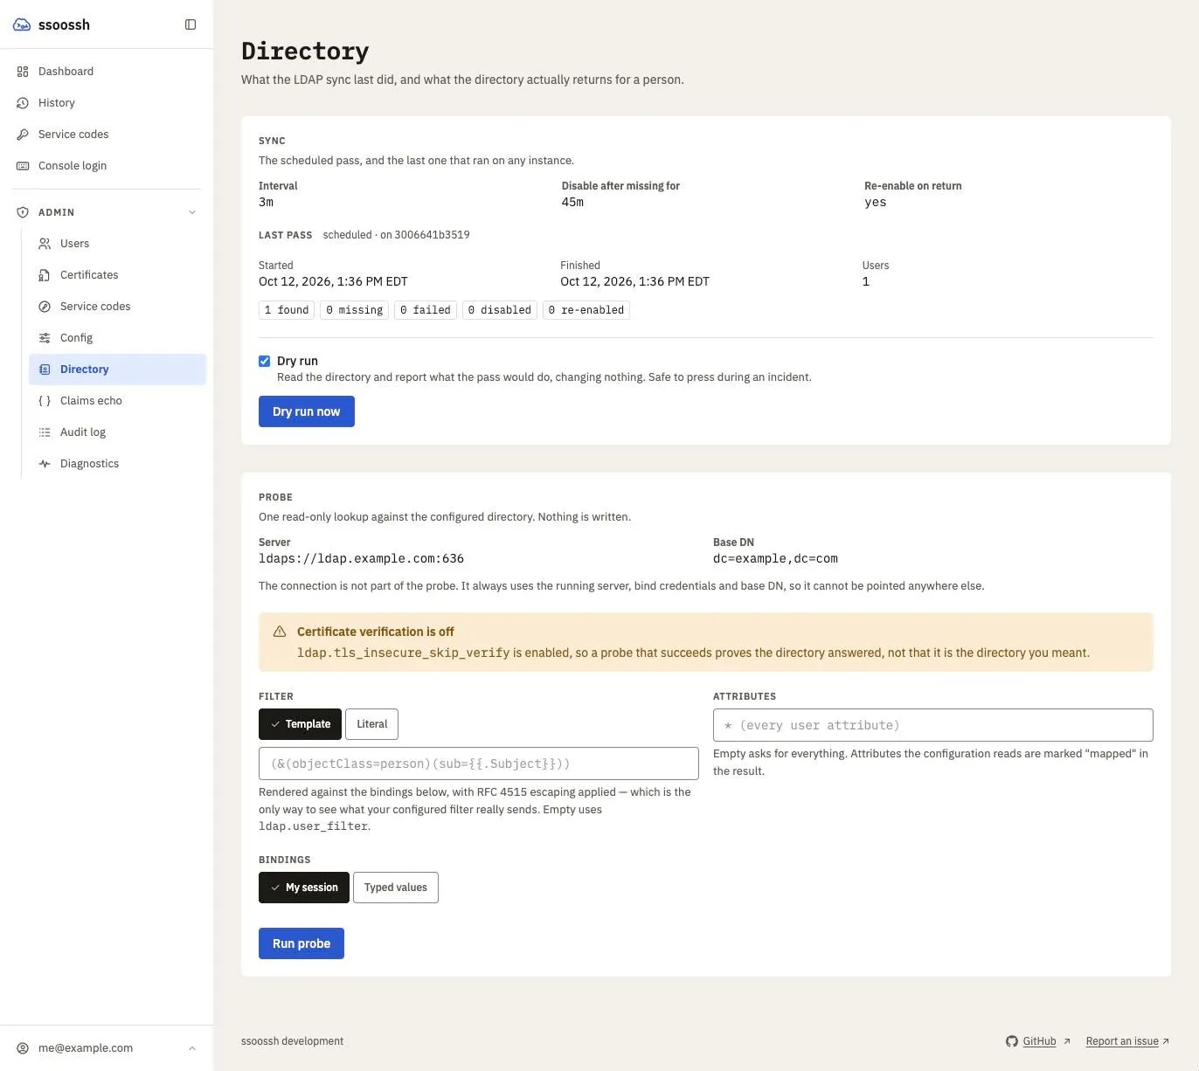Click the Service codes key icon at top
The image size is (1199, 1071).
(x=23, y=135)
